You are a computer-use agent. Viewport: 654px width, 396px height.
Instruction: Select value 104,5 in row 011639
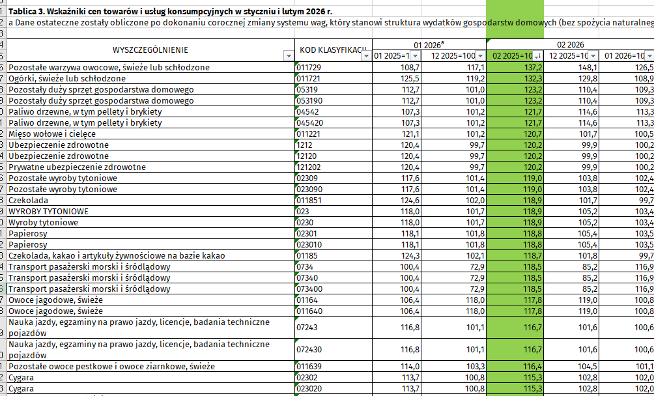pyautogui.click(x=571, y=367)
